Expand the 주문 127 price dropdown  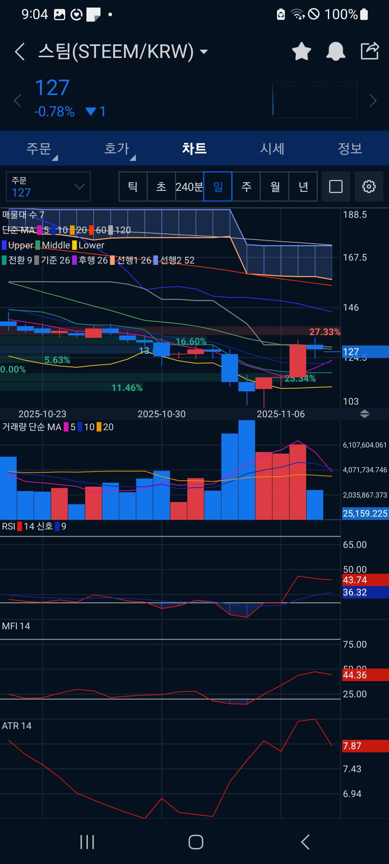48,186
